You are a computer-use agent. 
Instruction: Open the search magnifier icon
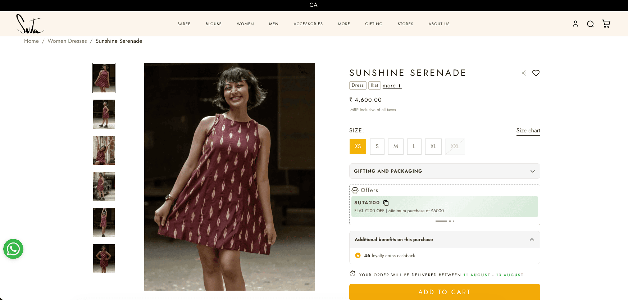tap(590, 24)
